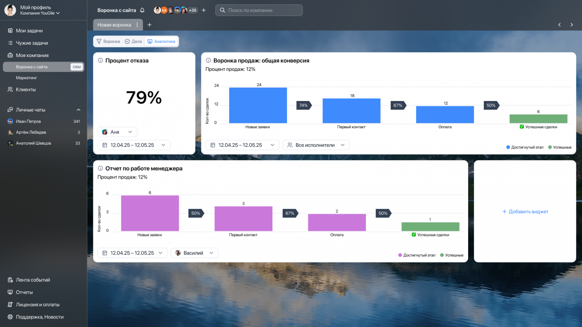
Task: Switch to the Воронка tab
Action: pyautogui.click(x=108, y=41)
